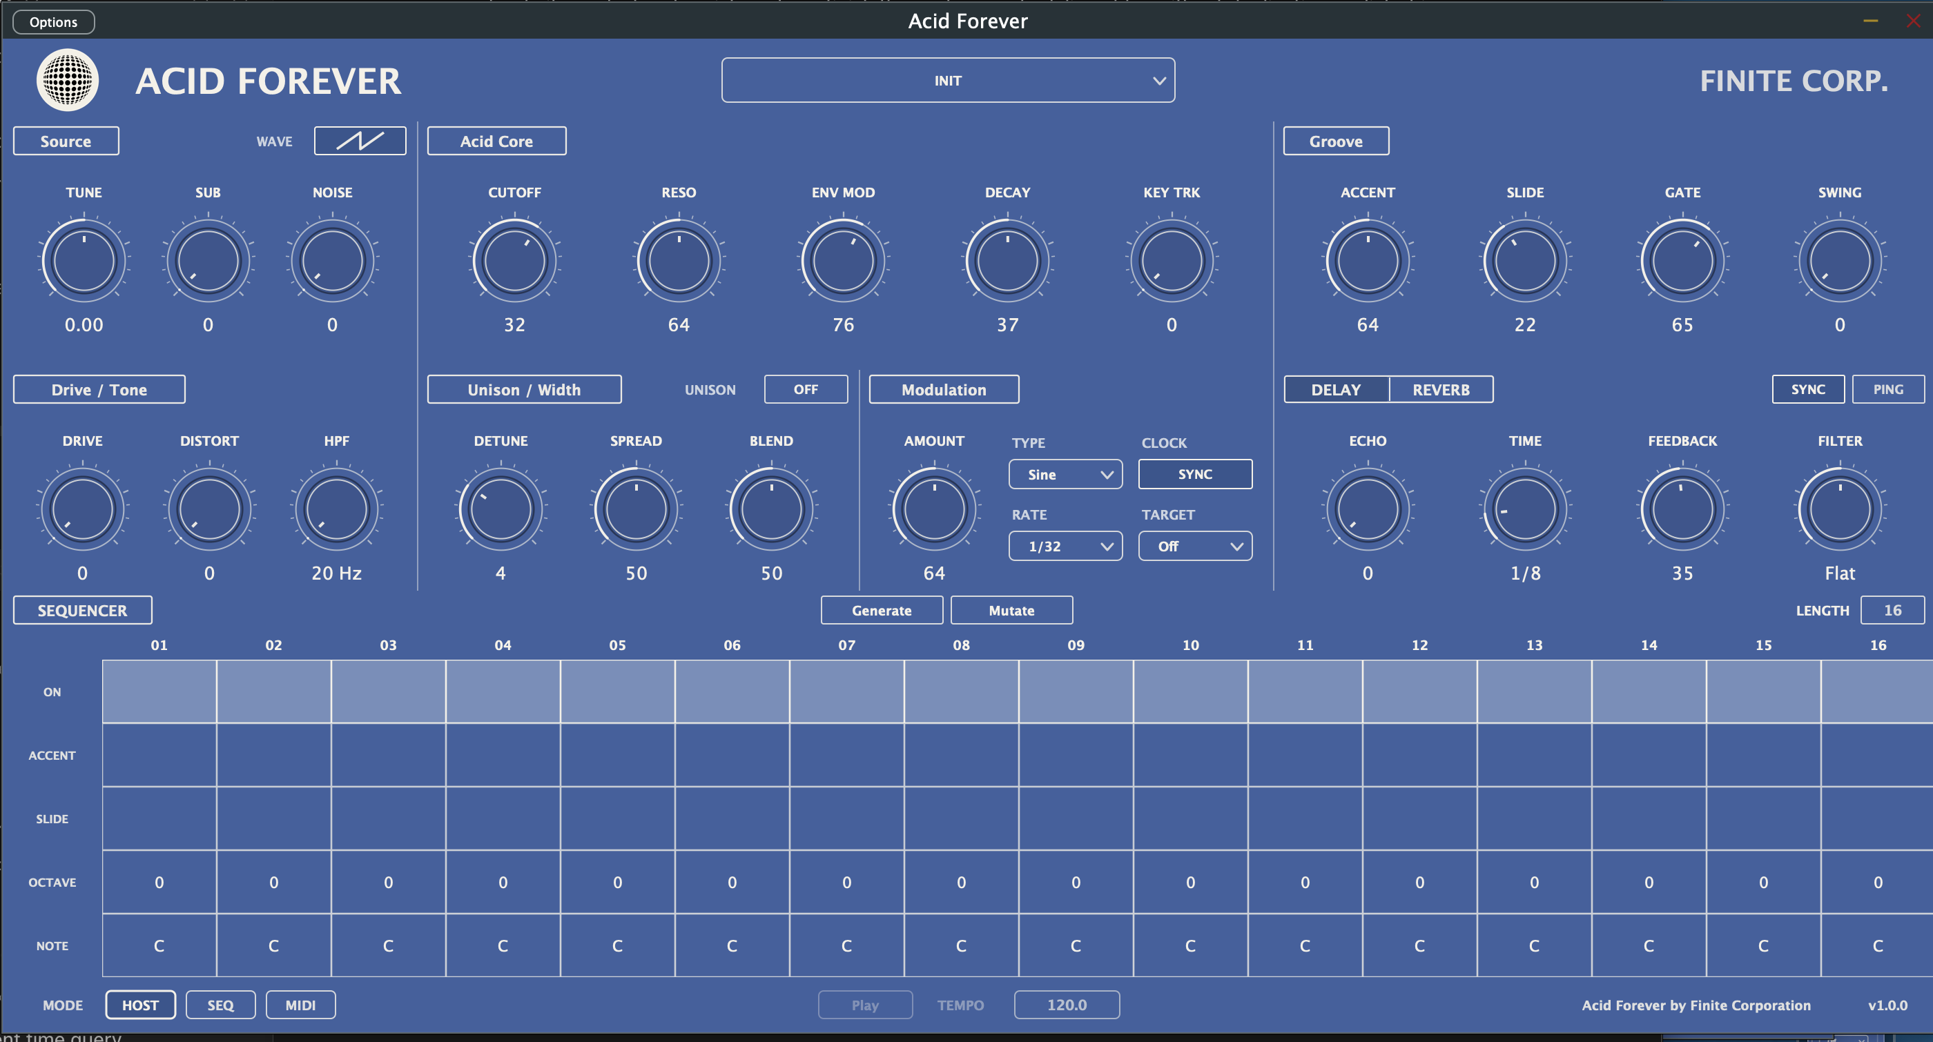Click the TUNE knob

84,260
